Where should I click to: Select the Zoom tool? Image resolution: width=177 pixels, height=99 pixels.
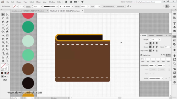[x=7, y=61]
